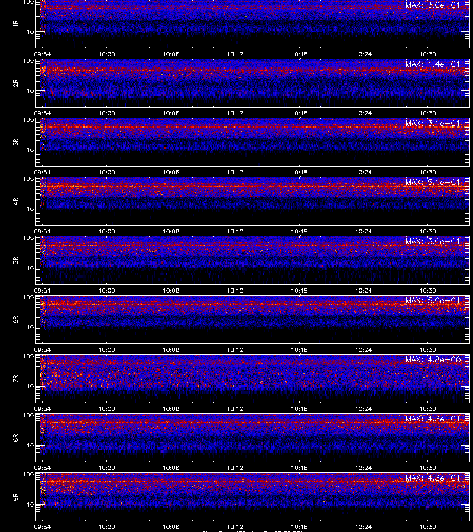Click the 1R panel axis label
The width and height of the screenshot is (473, 532).
[x=15, y=24]
